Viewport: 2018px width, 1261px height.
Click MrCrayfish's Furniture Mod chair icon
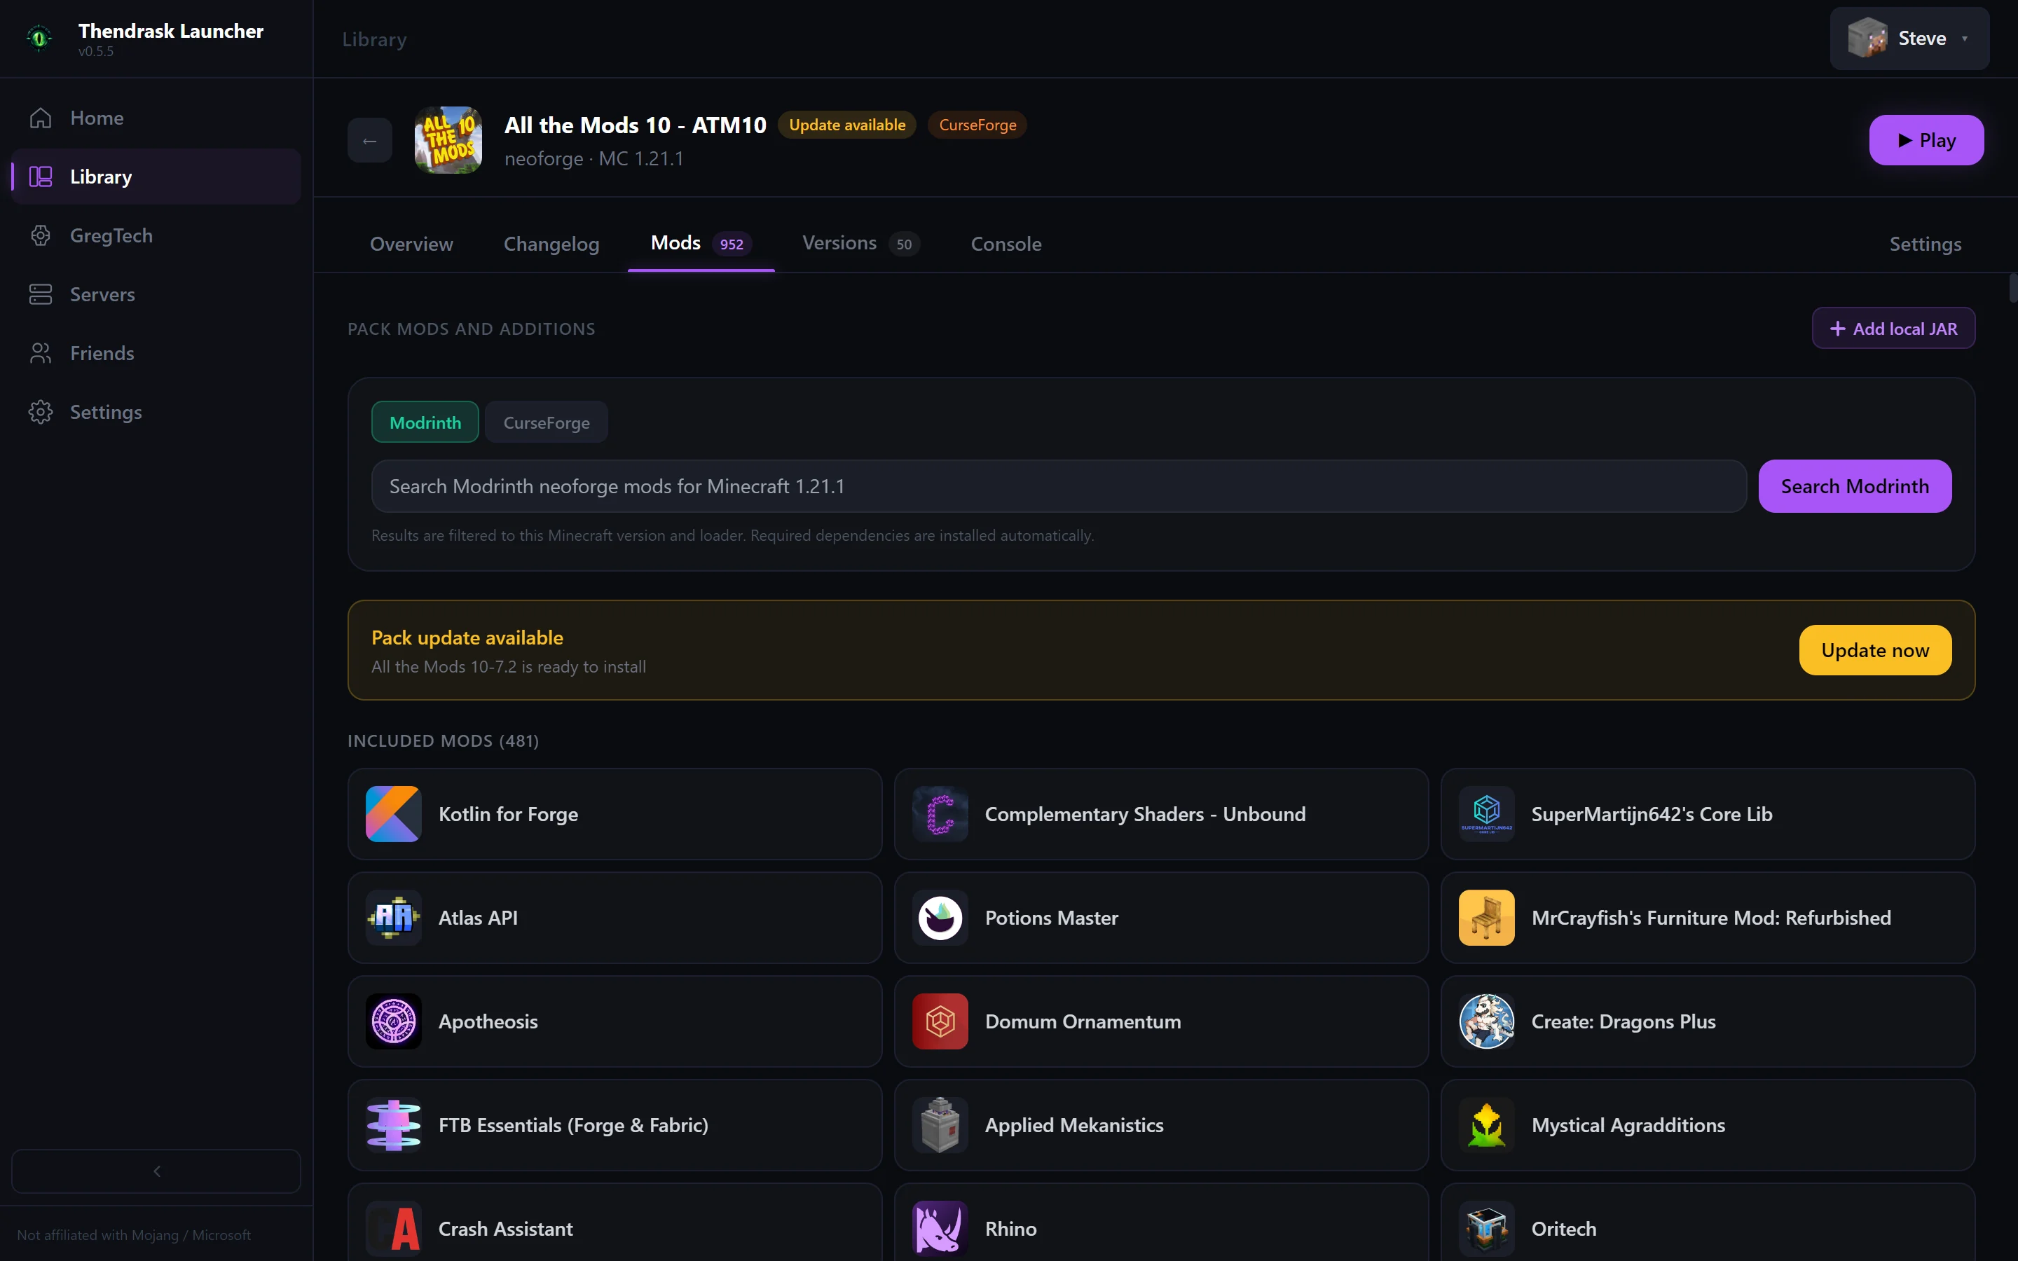coord(1487,918)
